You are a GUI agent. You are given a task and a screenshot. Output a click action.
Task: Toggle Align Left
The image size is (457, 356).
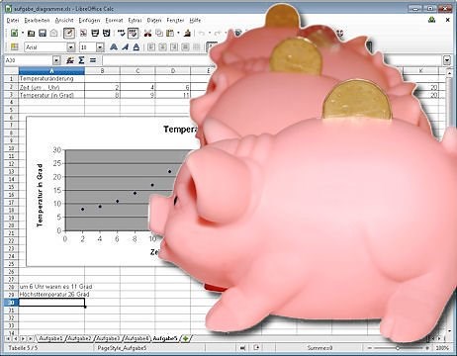151,47
